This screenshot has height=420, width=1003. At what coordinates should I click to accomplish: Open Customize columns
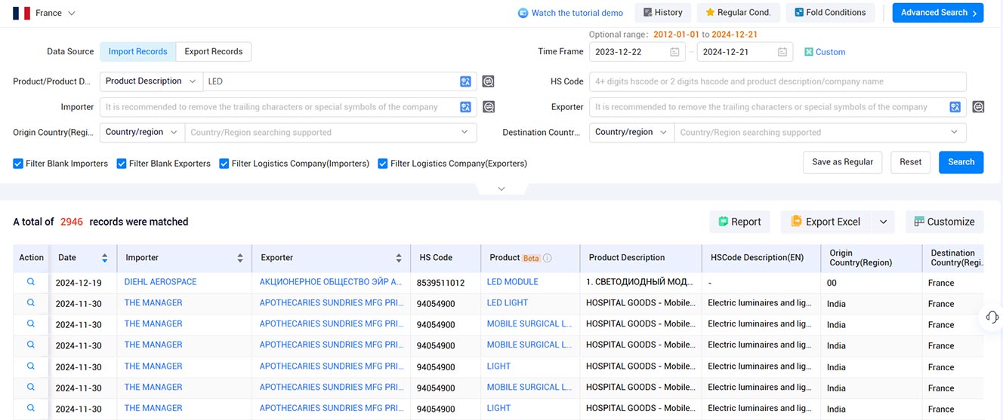(944, 222)
